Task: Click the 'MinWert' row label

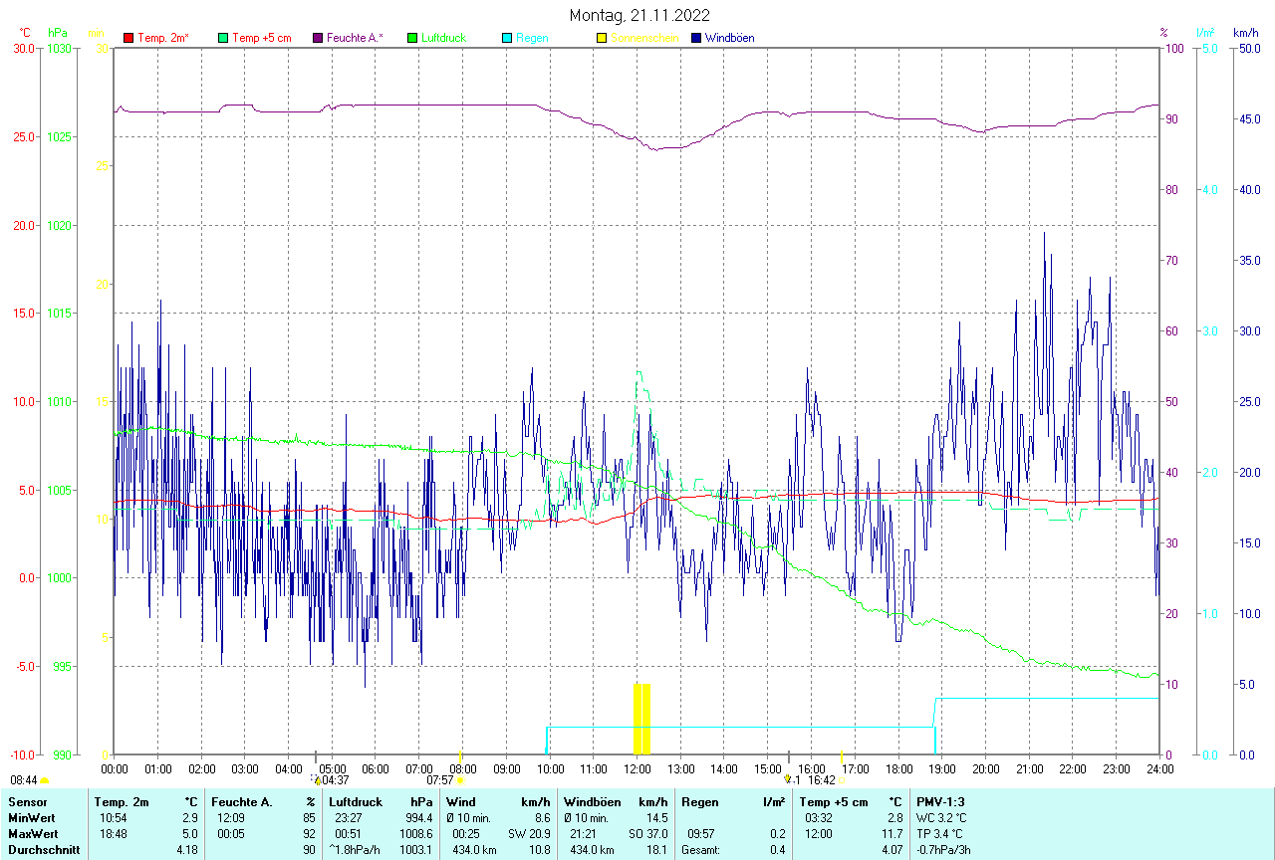Action: (x=32, y=818)
